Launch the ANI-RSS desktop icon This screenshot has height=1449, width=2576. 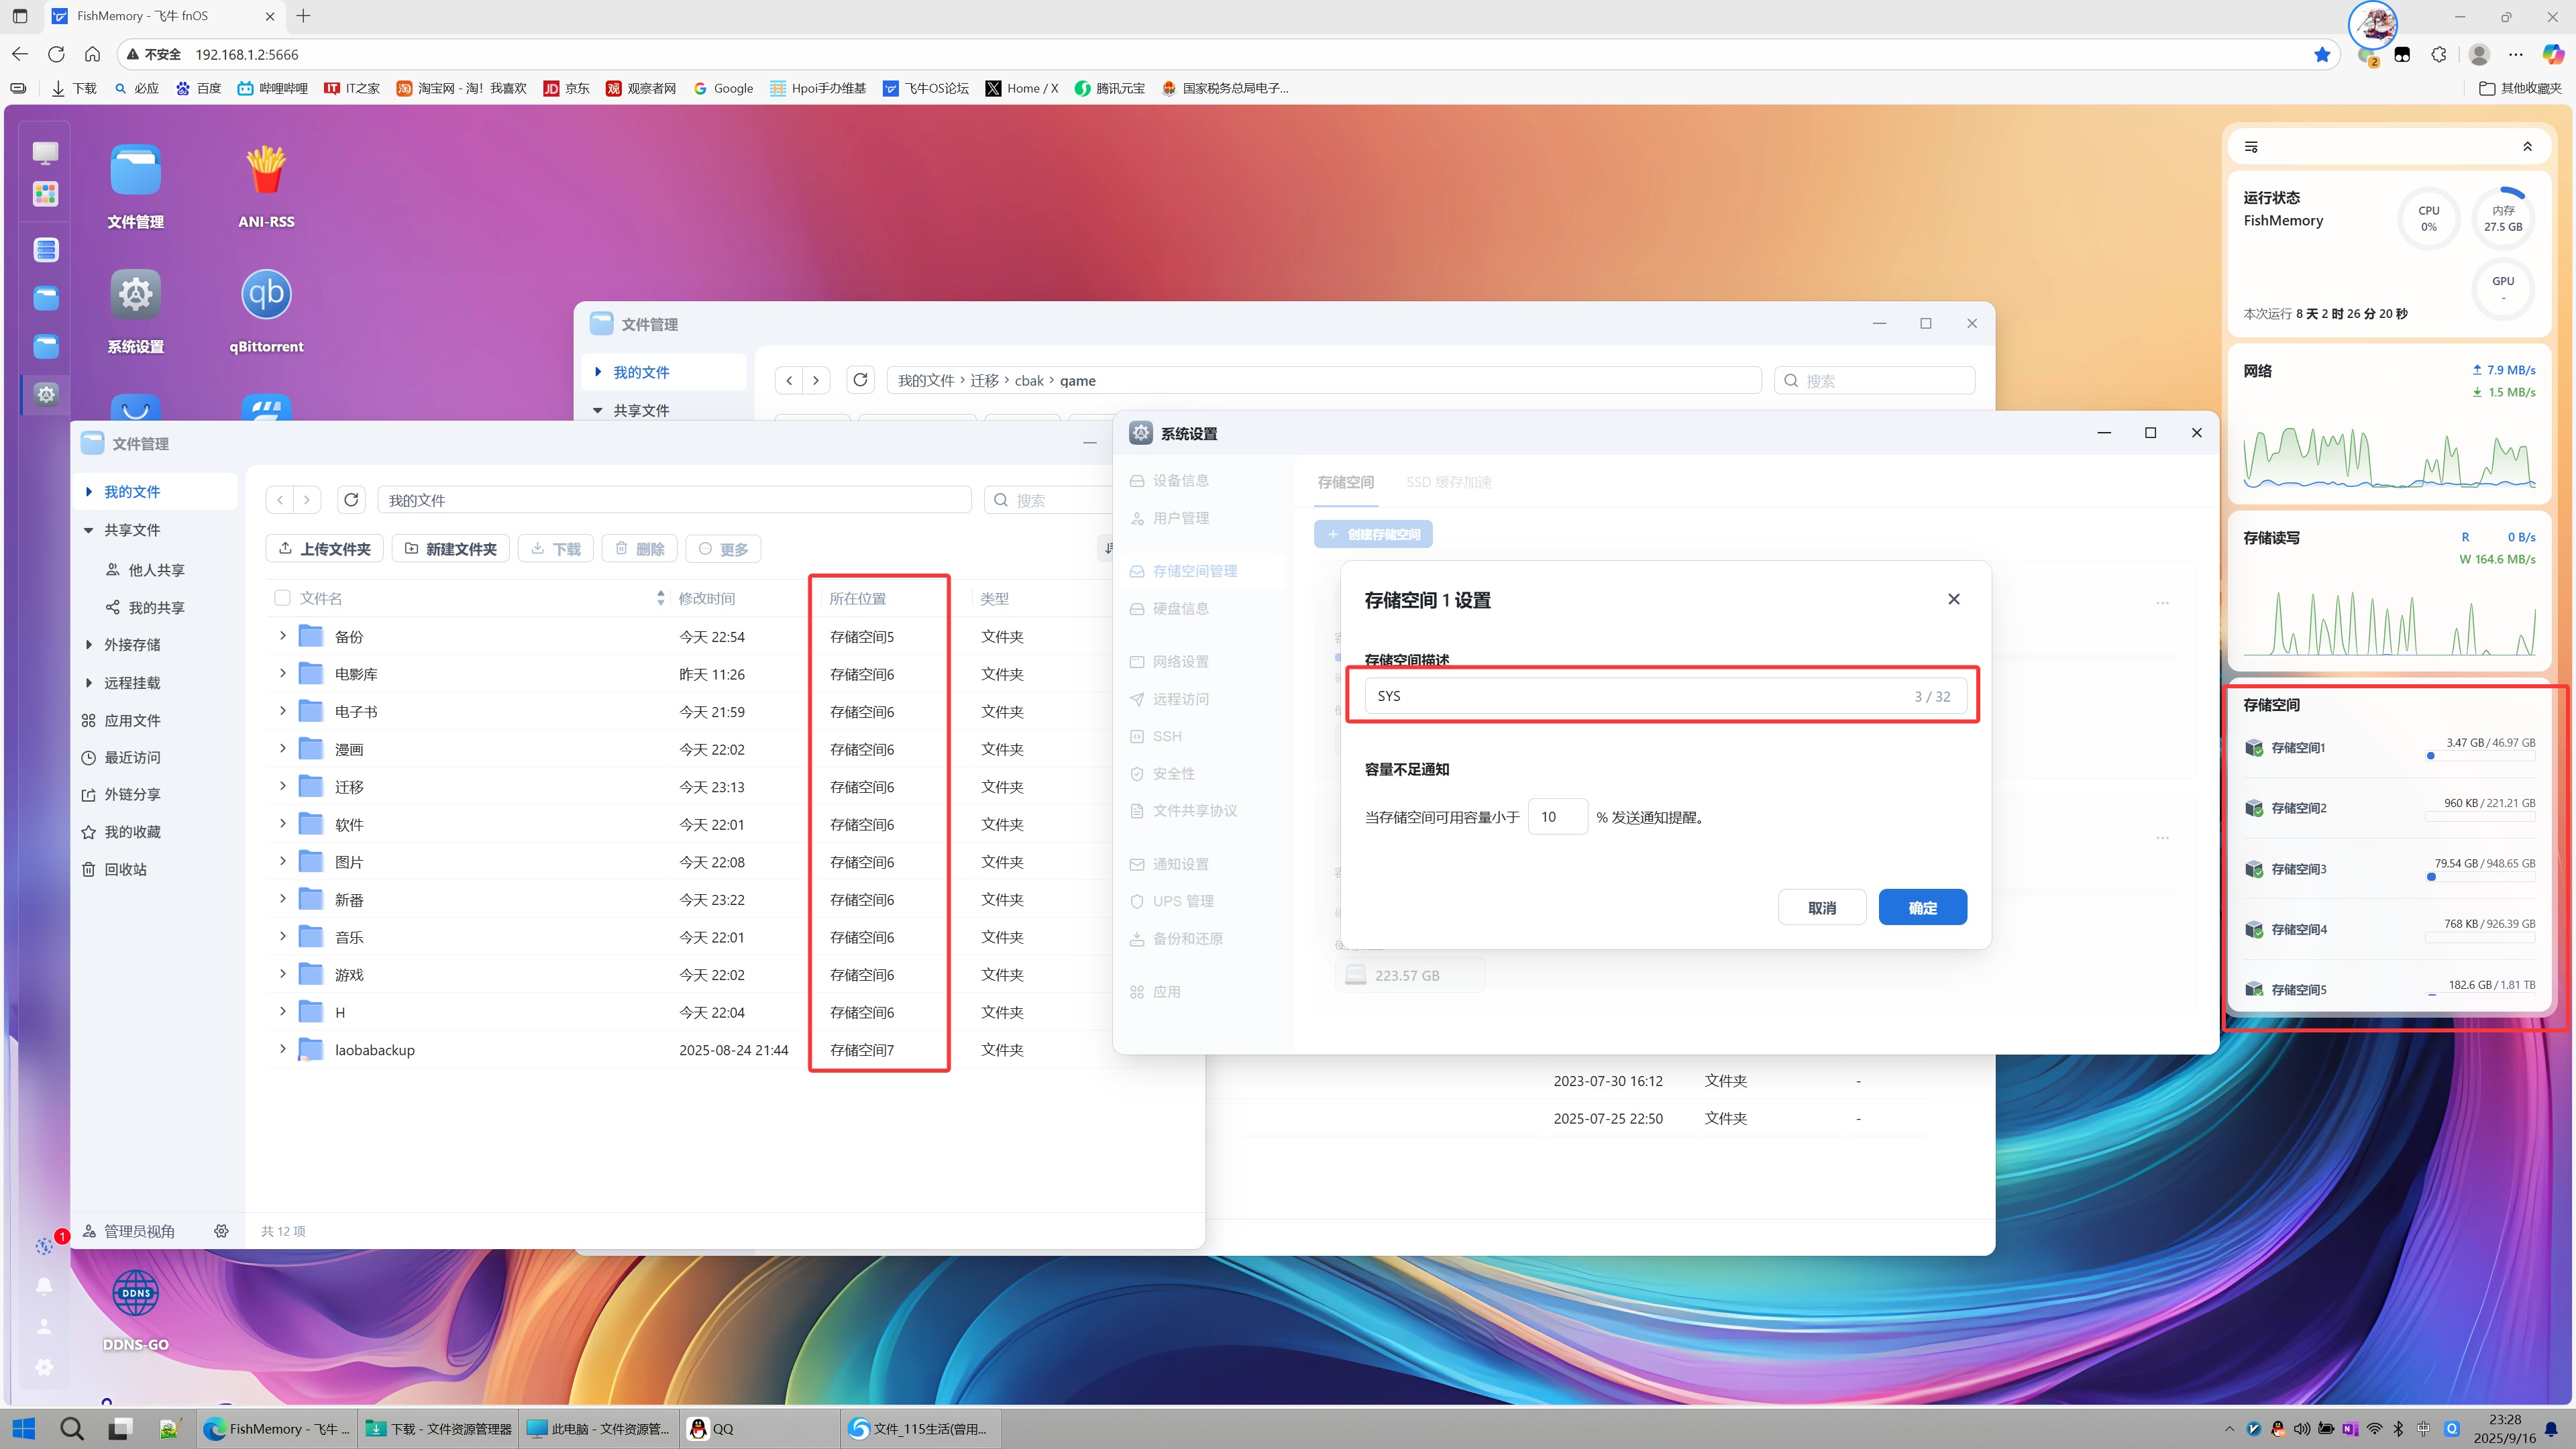pyautogui.click(x=266, y=171)
